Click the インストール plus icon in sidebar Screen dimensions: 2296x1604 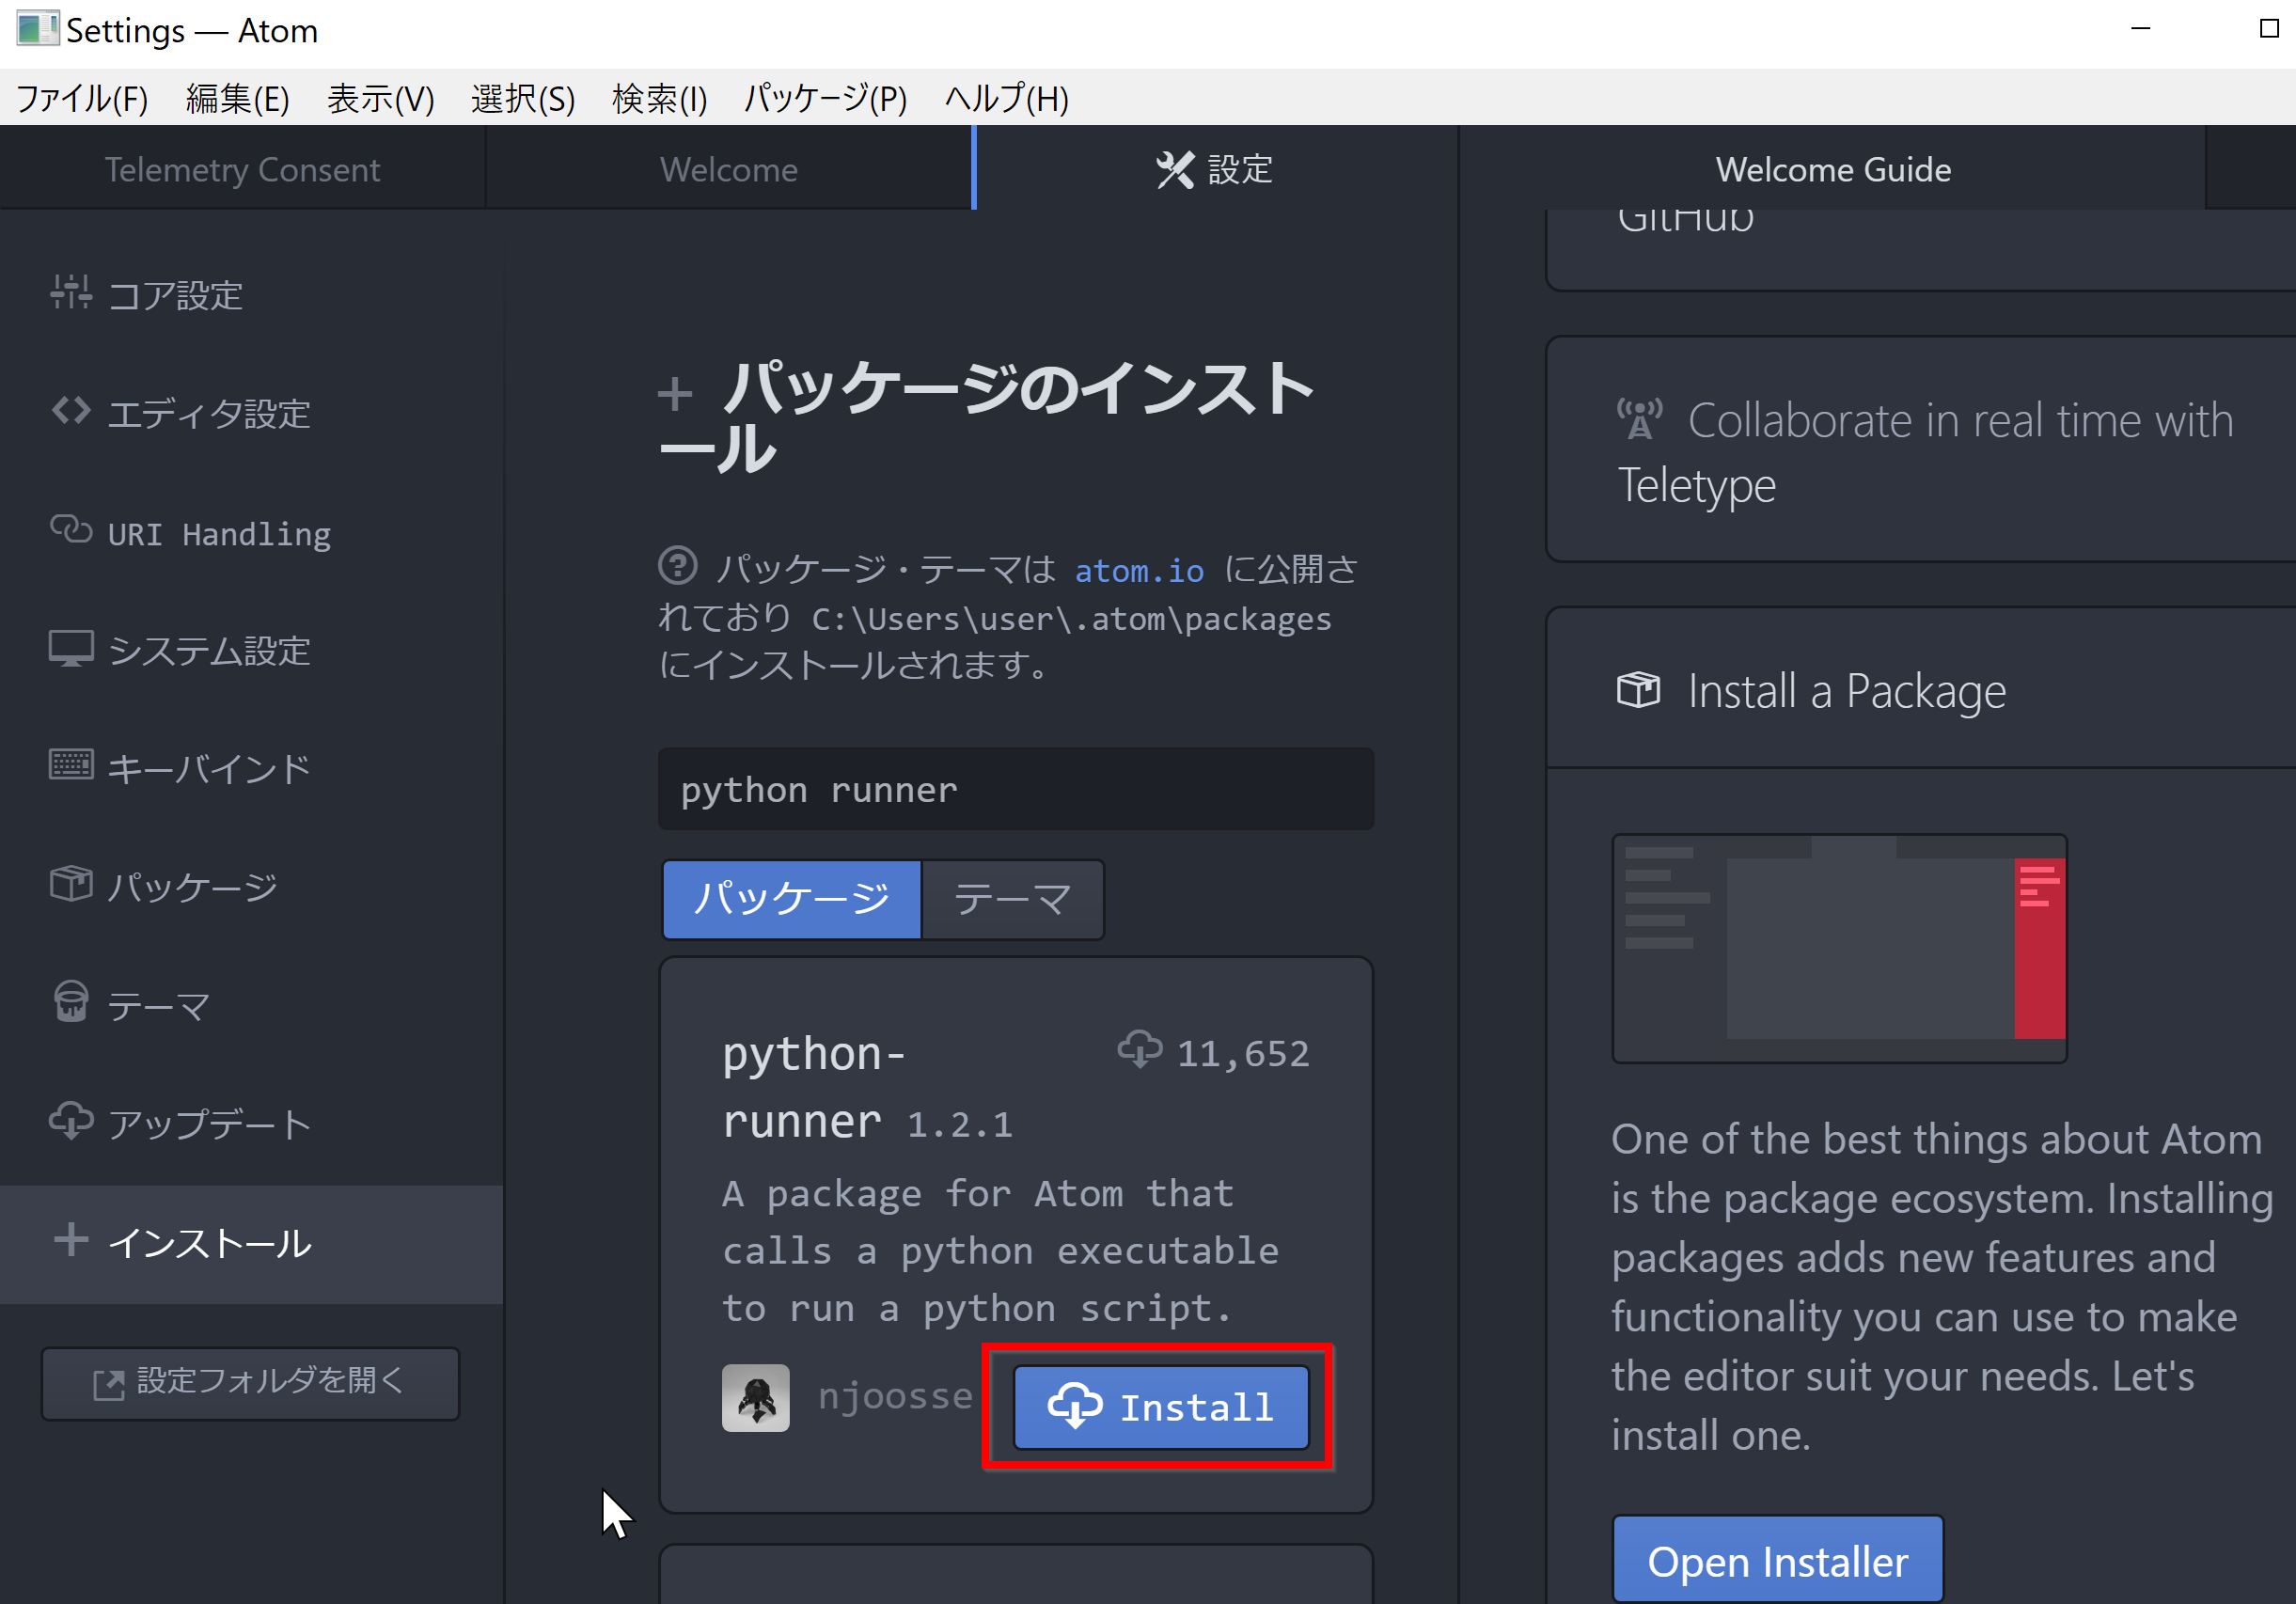click(71, 1240)
